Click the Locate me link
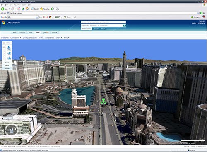 50,38
